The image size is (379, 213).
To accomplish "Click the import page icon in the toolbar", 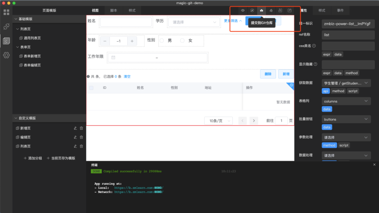I will 280,11.
